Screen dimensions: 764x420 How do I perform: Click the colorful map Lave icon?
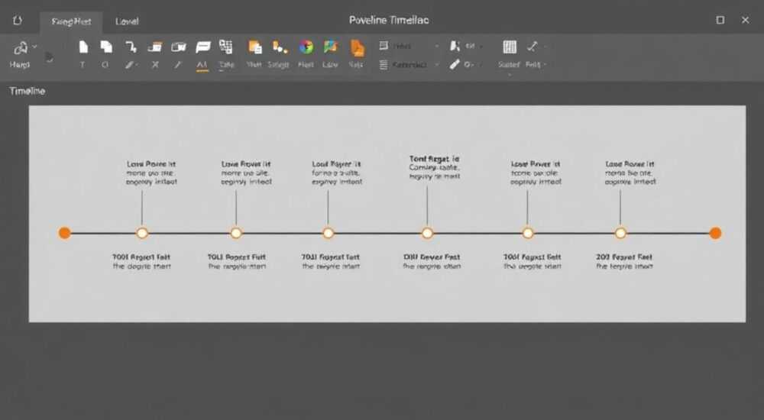click(330, 47)
